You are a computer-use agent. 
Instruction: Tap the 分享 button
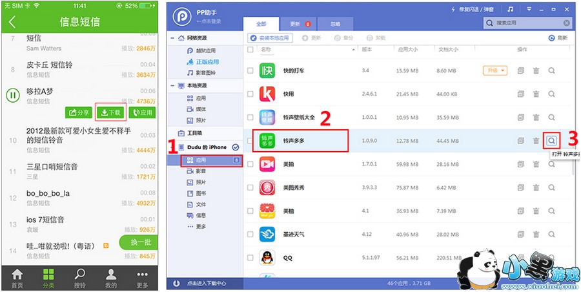79,113
